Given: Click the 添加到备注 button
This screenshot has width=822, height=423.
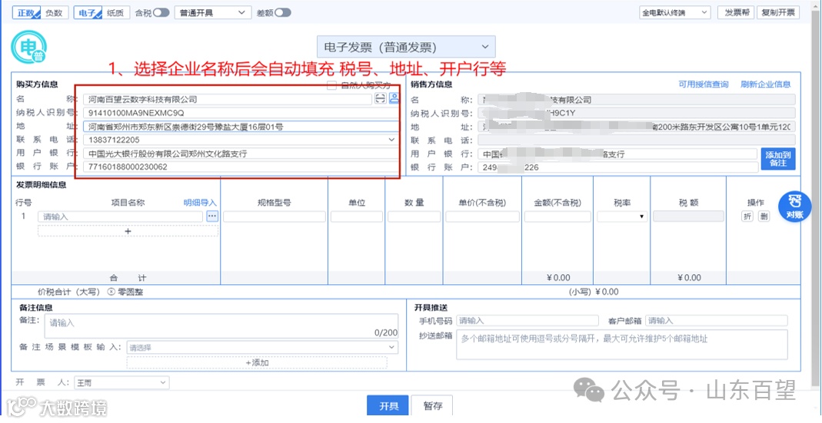Looking at the screenshot, I should [778, 159].
